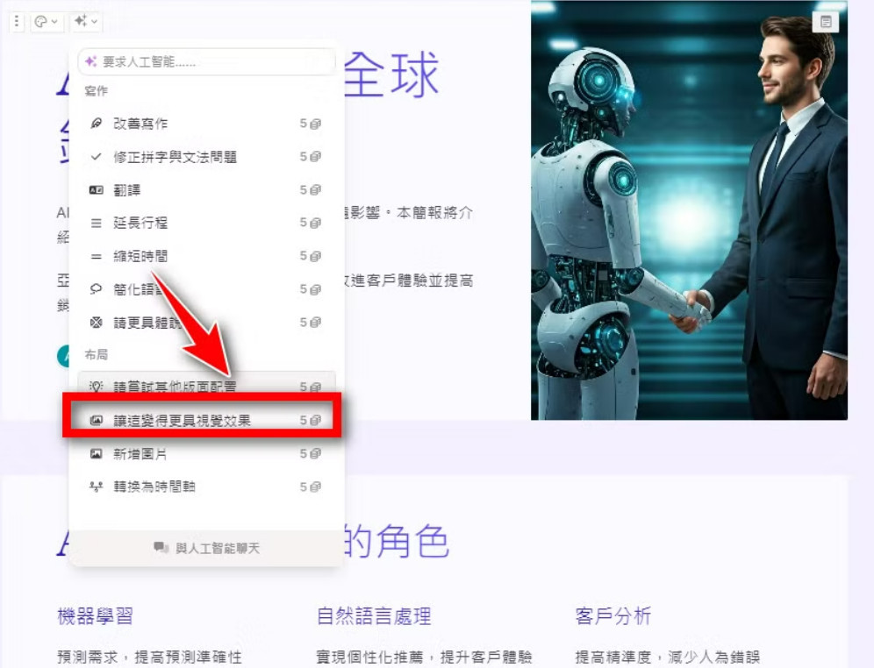Click the robot handshake image

pos(689,210)
